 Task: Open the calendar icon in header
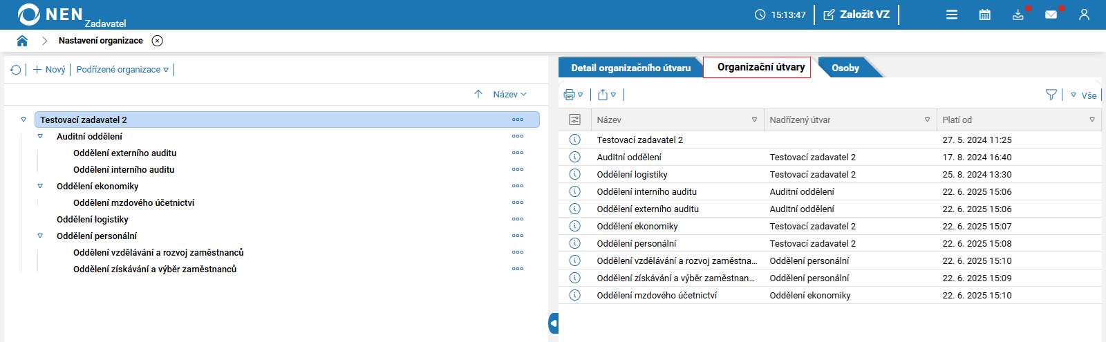(985, 15)
